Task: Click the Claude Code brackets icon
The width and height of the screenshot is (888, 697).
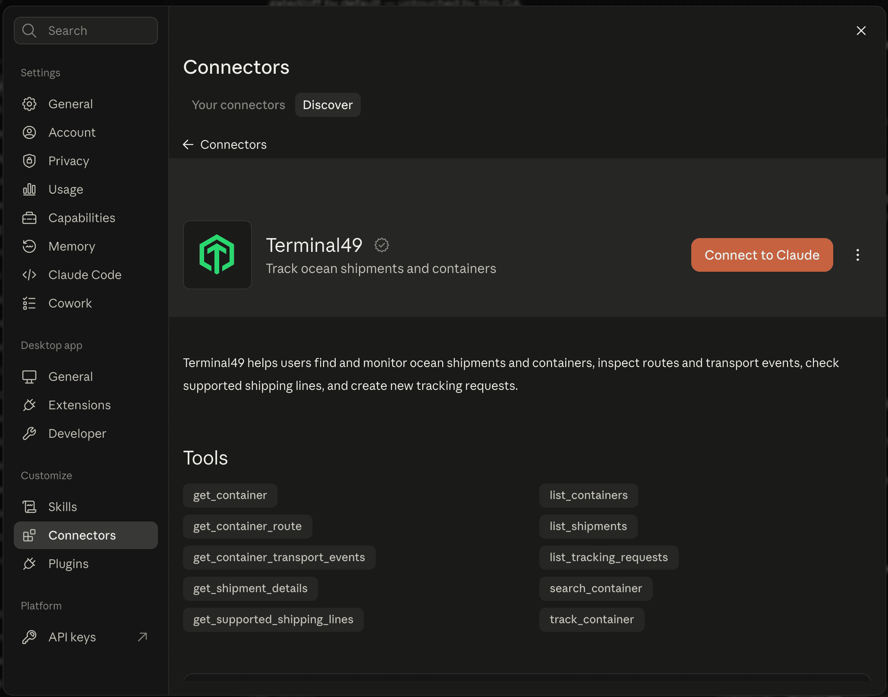Action: (x=29, y=275)
